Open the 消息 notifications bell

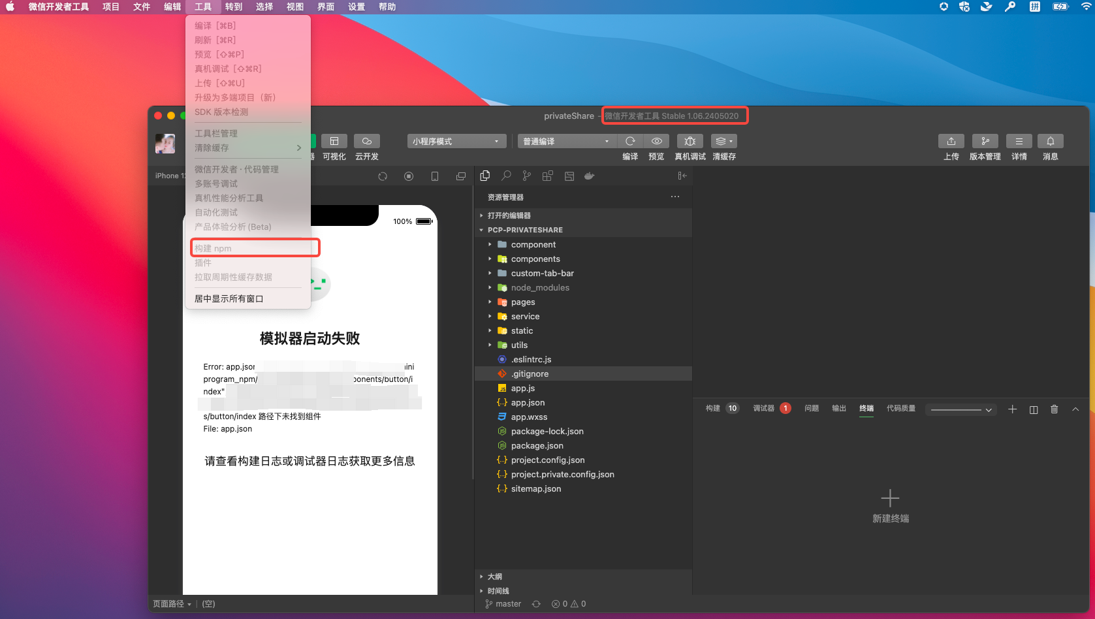[x=1051, y=141]
